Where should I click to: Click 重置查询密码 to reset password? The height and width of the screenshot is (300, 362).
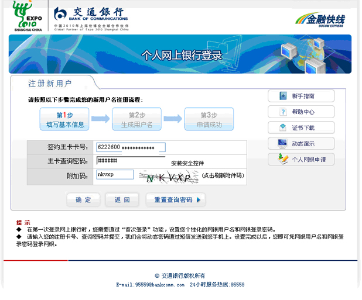(x=176, y=200)
